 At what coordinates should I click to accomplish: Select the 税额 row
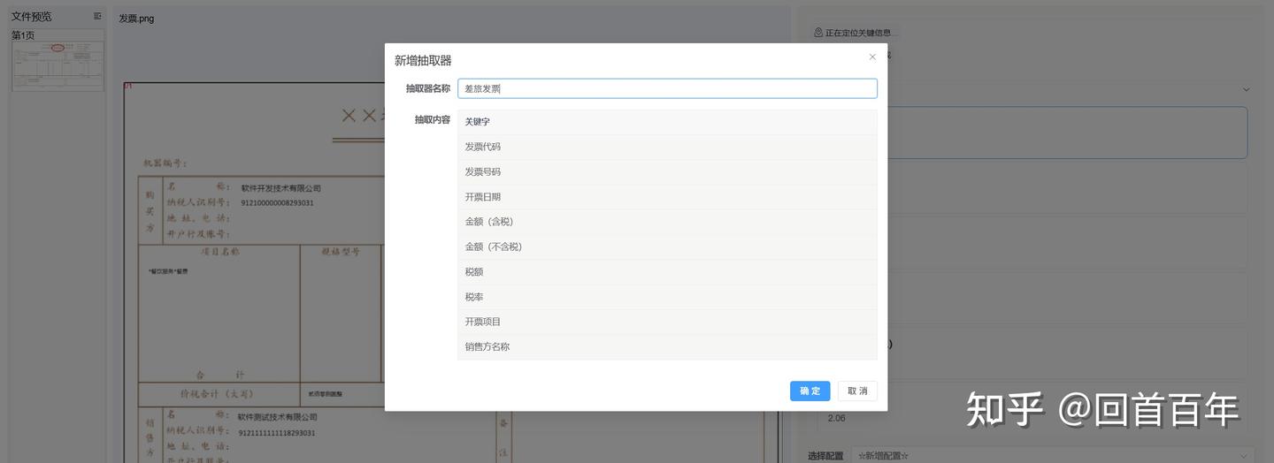667,272
